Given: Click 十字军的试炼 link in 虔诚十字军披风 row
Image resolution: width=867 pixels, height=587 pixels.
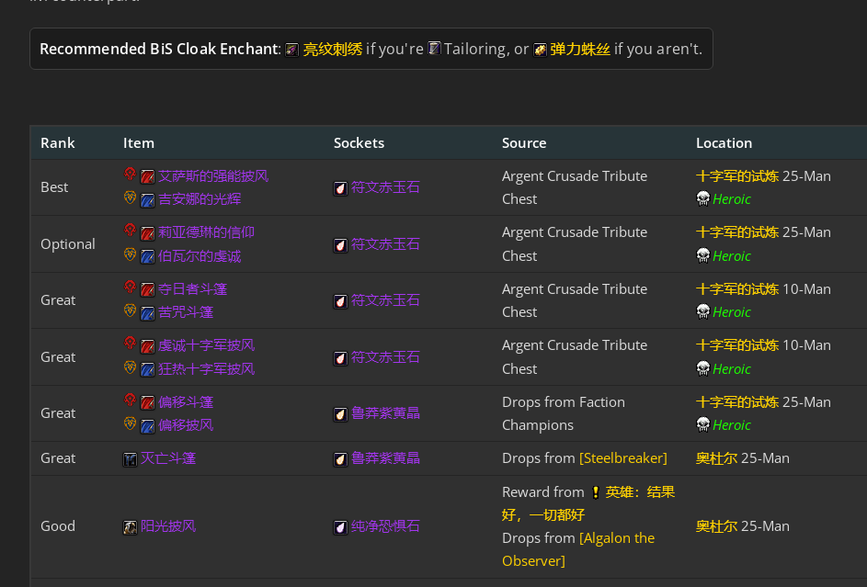Looking at the screenshot, I should coord(737,345).
